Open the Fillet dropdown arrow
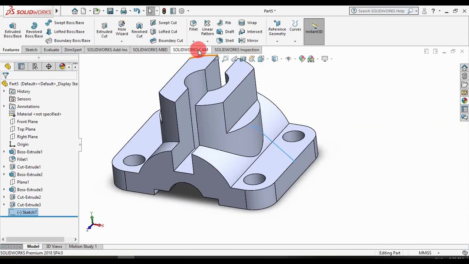The height and width of the screenshot is (264, 469). (x=193, y=41)
